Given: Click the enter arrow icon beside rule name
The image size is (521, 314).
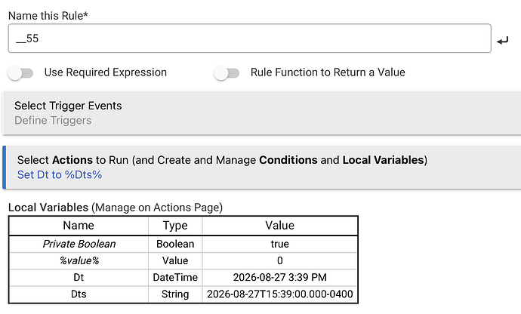Looking at the screenshot, I should tap(502, 41).
